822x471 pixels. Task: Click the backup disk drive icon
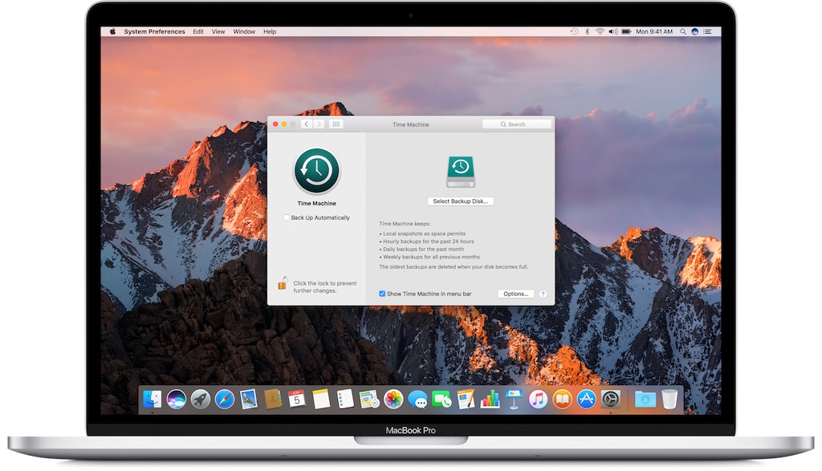pyautogui.click(x=461, y=172)
